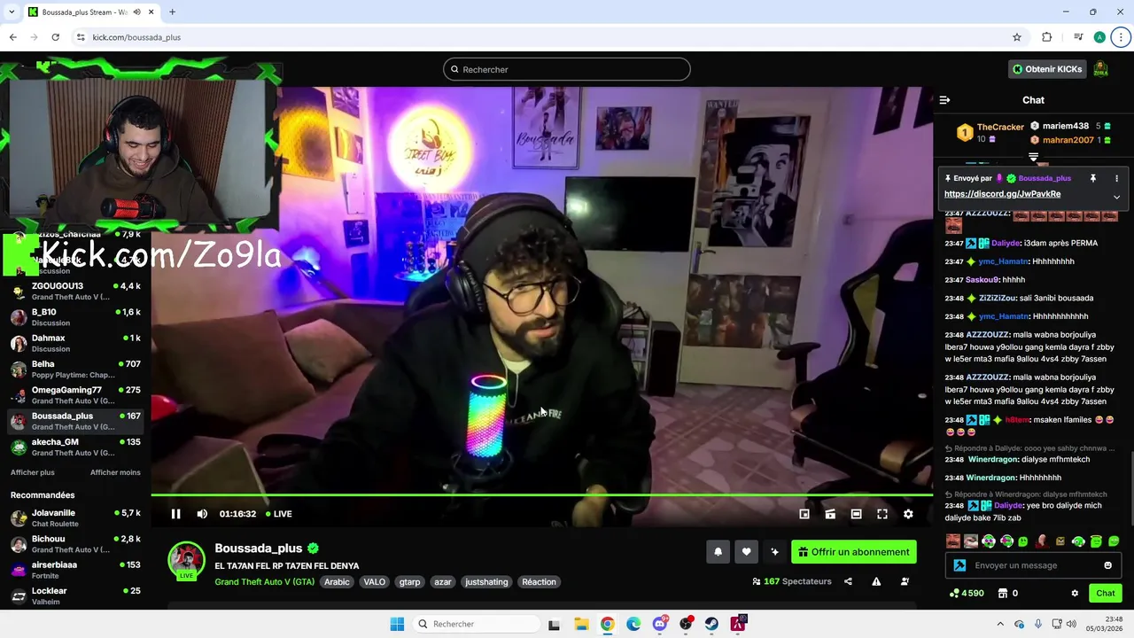The image size is (1134, 638).
Task: Enter fullscreen mode
Action: click(x=882, y=514)
